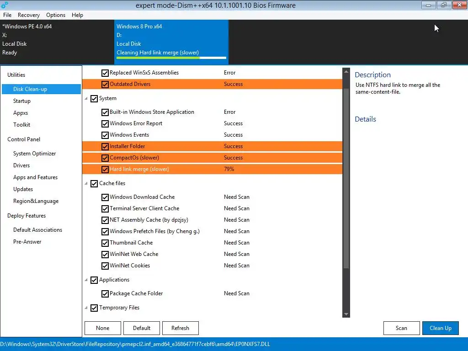This screenshot has height=351, width=468.
Task: Open the File menu
Action: click(7, 15)
